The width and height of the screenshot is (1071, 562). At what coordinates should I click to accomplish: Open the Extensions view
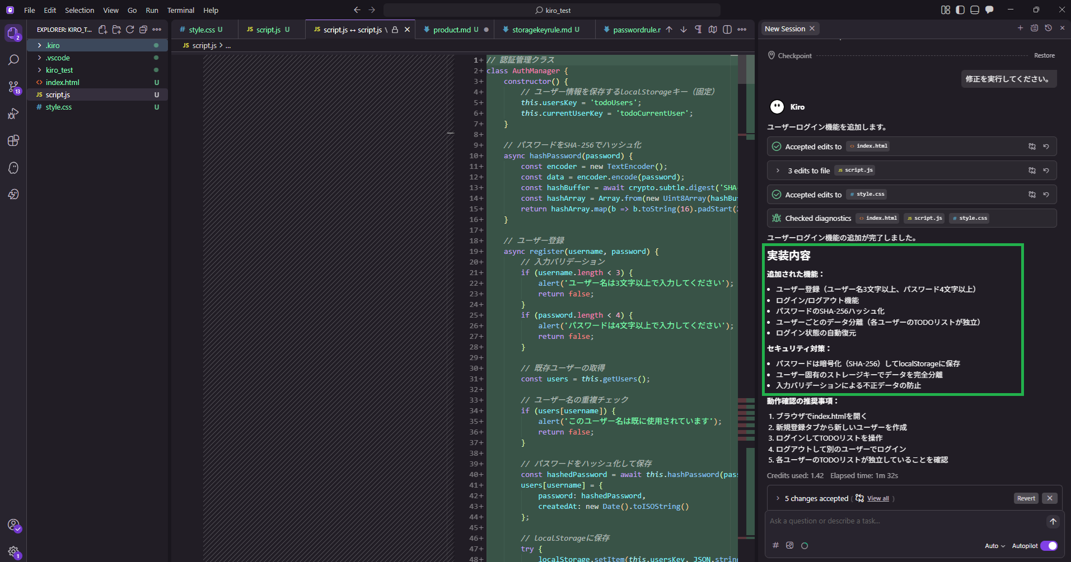[13, 140]
